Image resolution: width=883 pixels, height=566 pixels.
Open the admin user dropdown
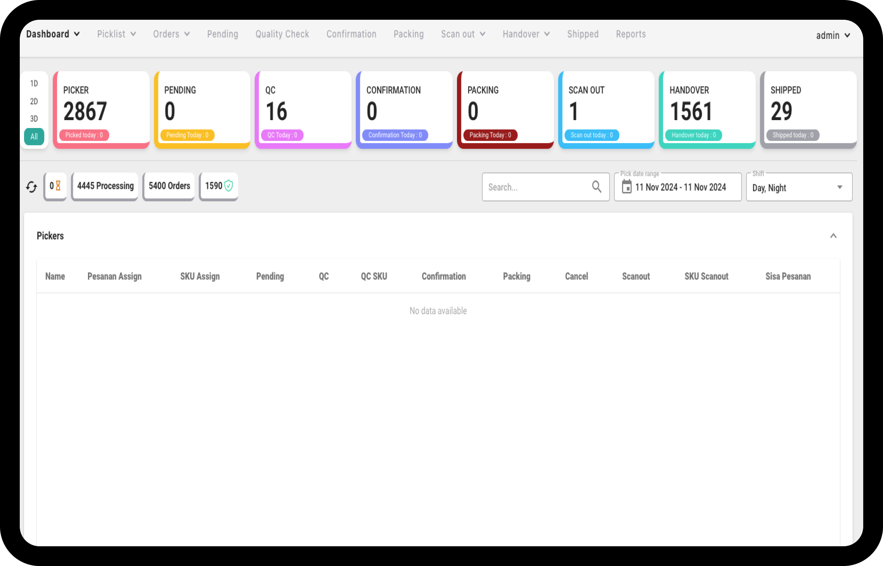point(833,35)
